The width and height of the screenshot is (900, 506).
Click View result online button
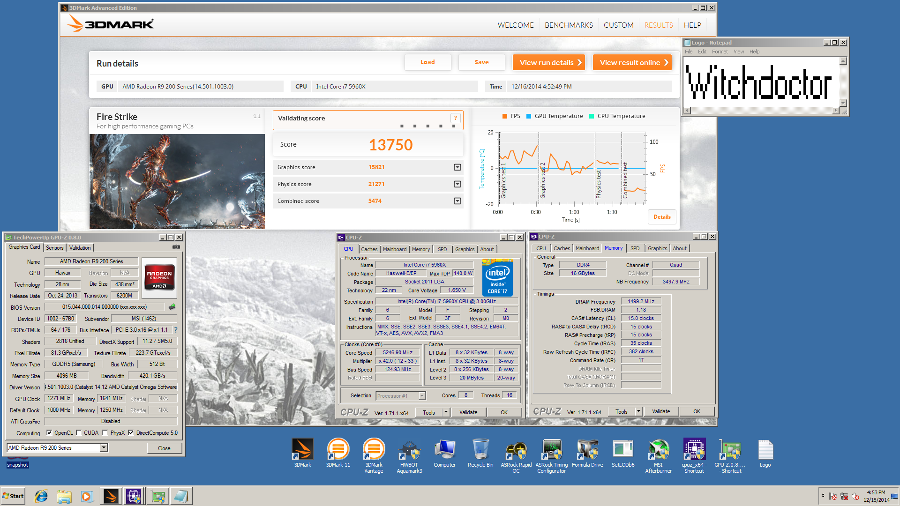632,62
